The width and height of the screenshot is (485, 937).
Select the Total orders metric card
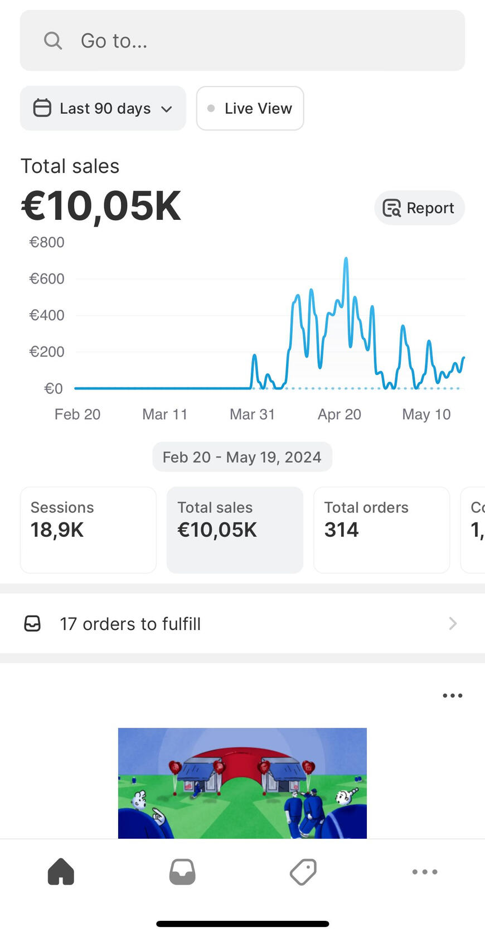click(x=381, y=530)
